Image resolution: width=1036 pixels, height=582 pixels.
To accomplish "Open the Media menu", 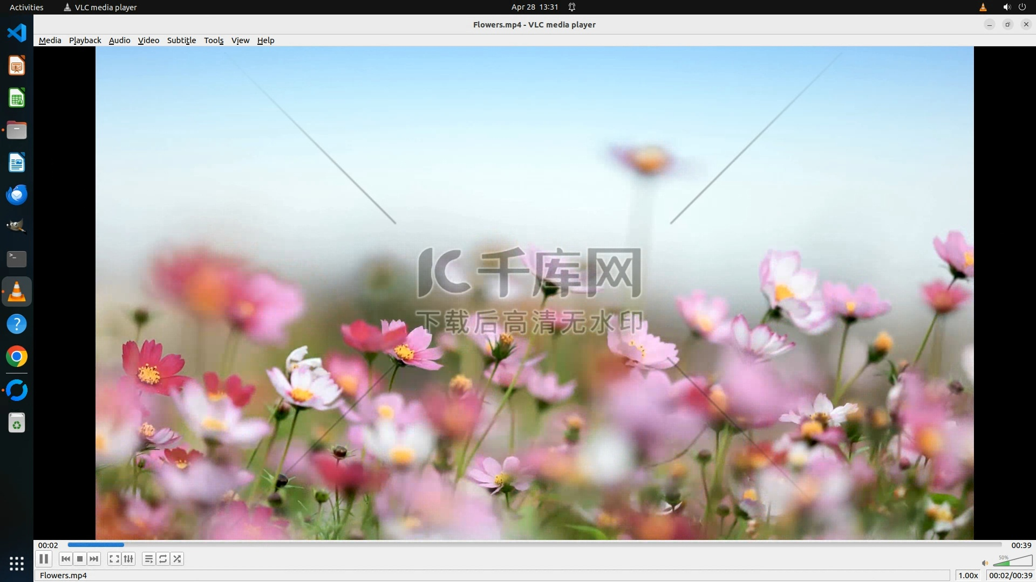I will (x=50, y=40).
